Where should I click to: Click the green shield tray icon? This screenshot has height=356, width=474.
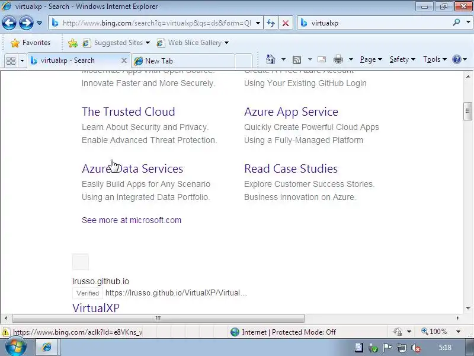point(373,348)
